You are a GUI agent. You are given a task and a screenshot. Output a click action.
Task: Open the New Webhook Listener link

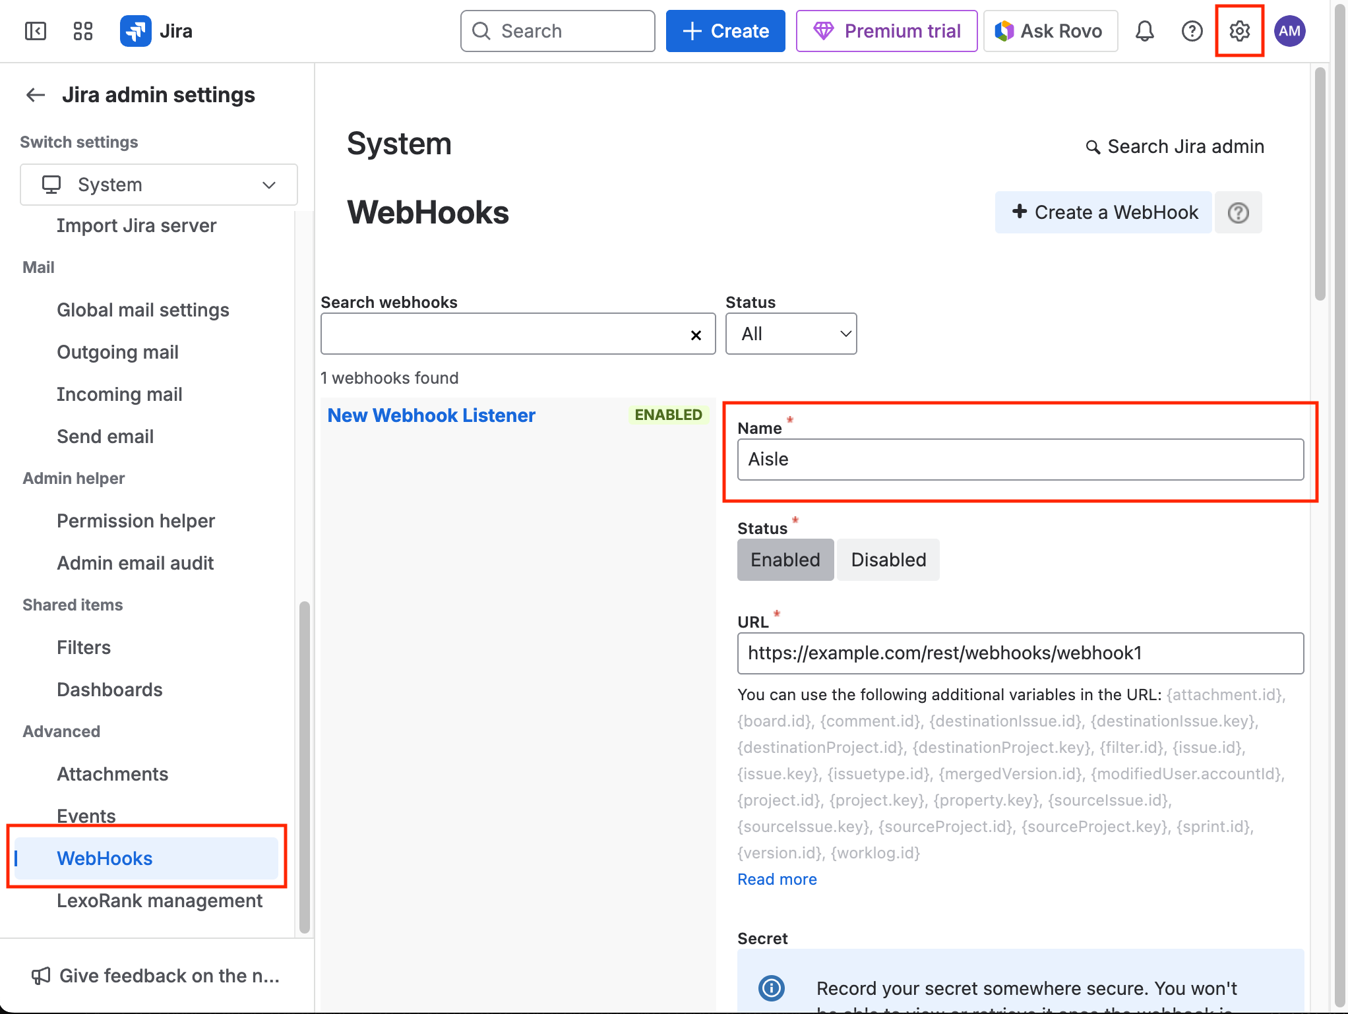click(431, 415)
